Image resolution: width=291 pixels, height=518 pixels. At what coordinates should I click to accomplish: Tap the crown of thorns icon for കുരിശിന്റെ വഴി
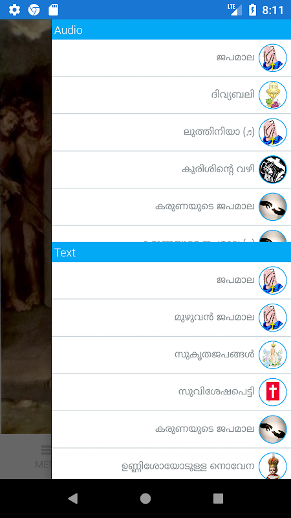(x=272, y=170)
